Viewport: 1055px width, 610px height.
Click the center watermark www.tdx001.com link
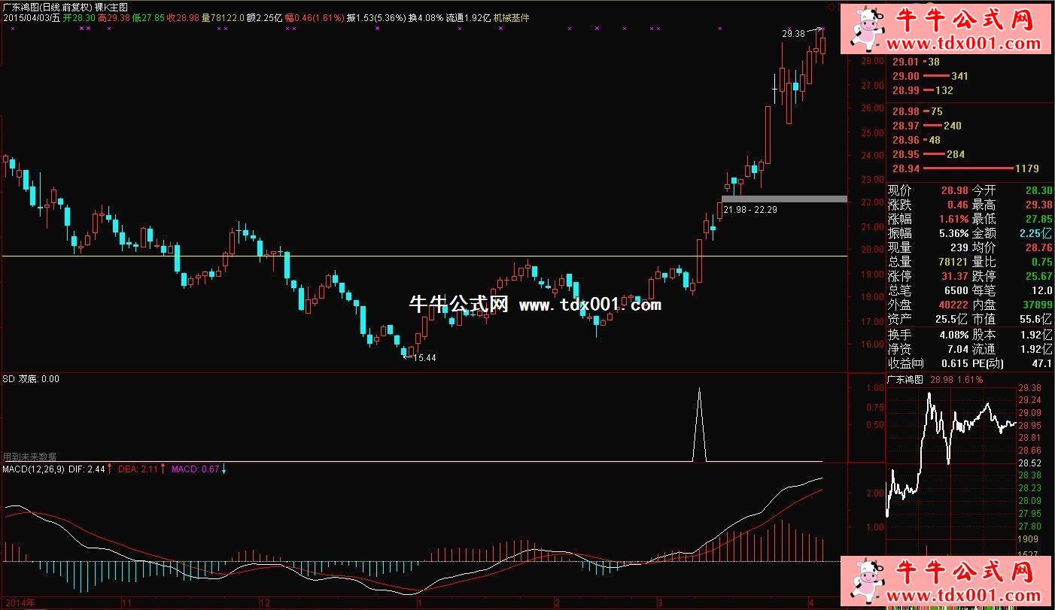pos(590,305)
